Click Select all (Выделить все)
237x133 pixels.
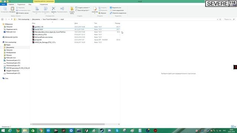point(116,7)
